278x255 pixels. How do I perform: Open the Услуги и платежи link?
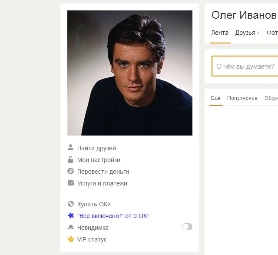point(102,183)
